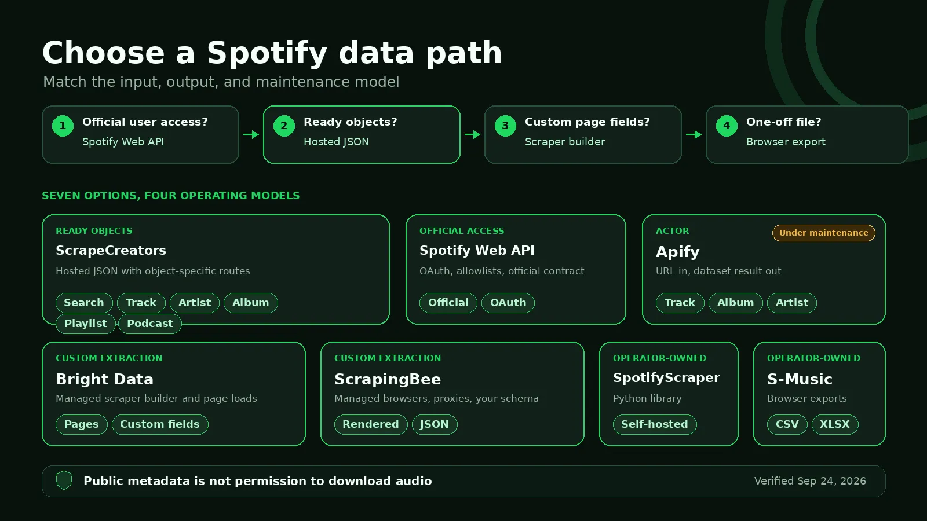The image size is (927, 521).
Task: Click 'Managed scraper builder and page loads' text
Action: [x=156, y=398]
